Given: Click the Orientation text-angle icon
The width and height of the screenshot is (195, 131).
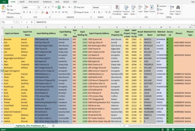Looking at the screenshot, I should pos(63,7).
